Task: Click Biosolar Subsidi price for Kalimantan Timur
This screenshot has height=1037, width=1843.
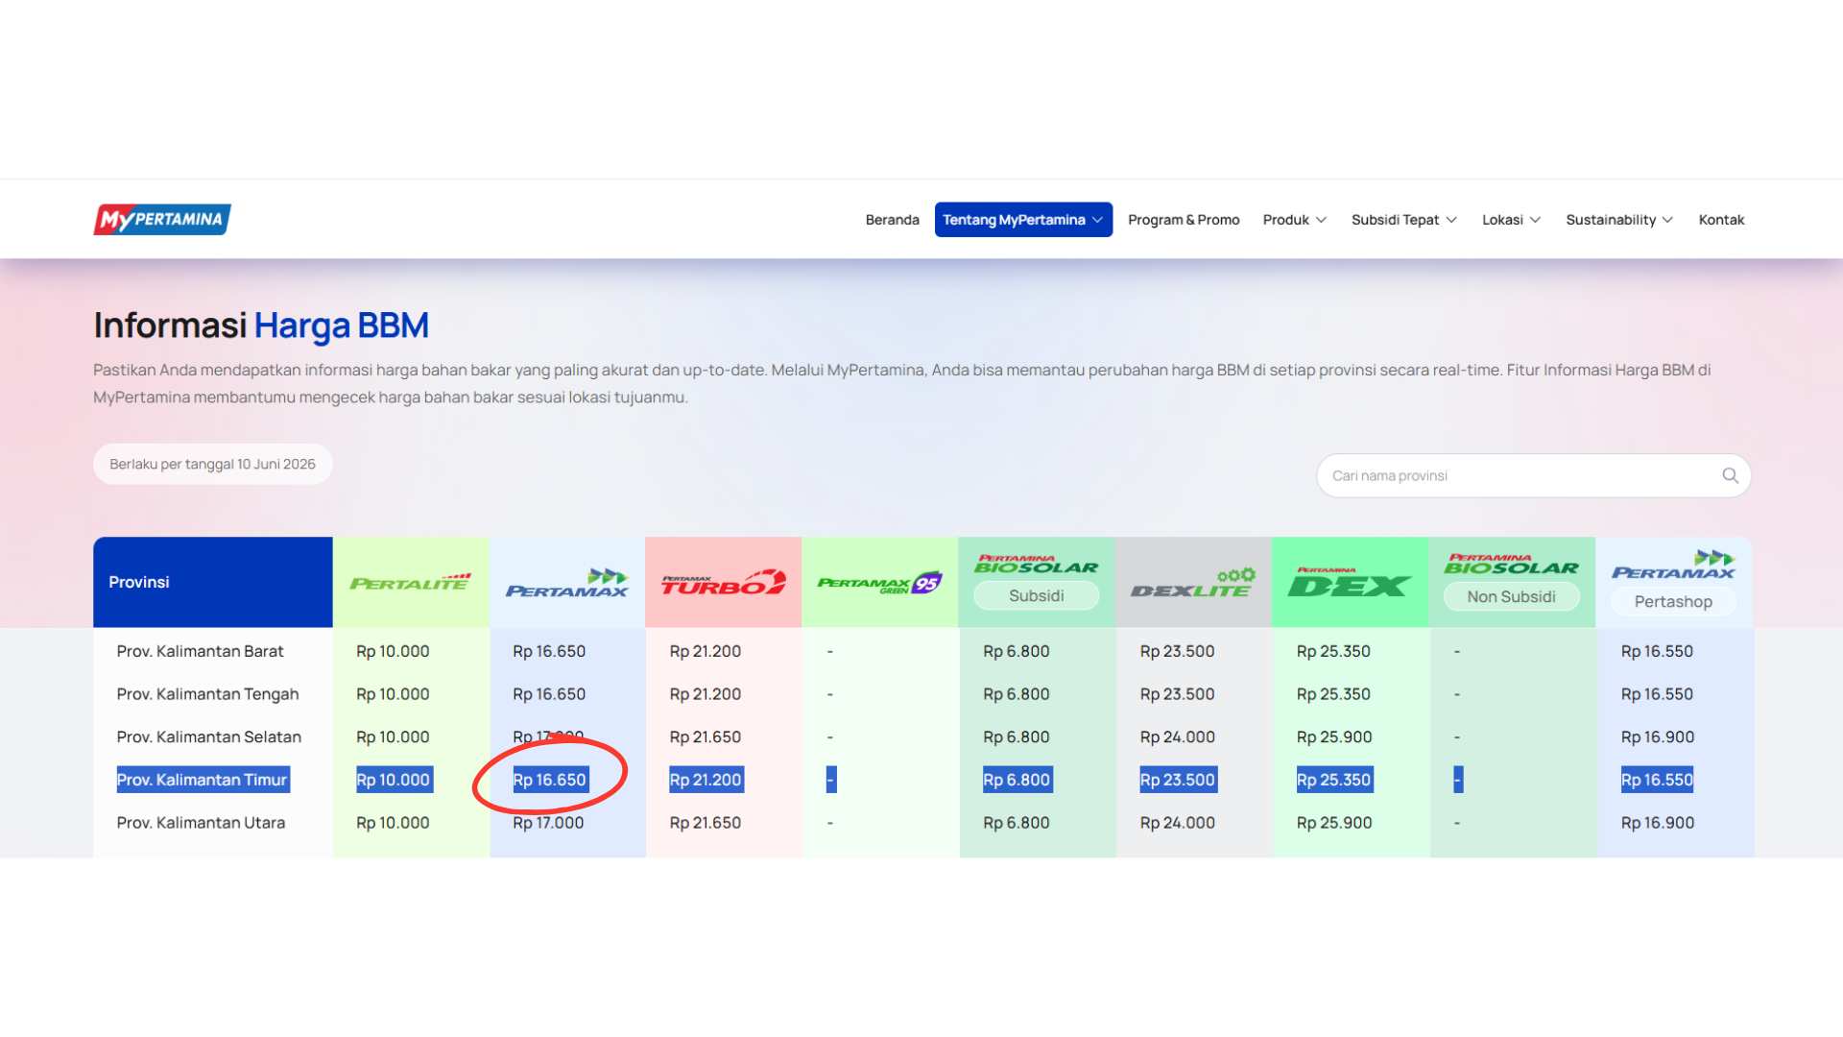Action: [x=1017, y=780]
